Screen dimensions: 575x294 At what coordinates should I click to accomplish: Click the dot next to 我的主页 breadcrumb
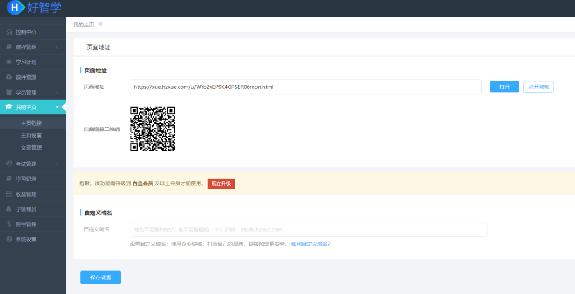coord(101,24)
